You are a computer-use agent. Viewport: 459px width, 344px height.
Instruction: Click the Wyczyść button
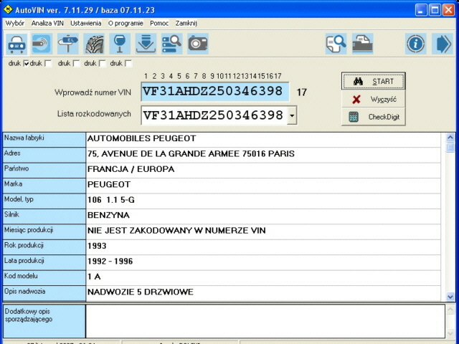(374, 99)
